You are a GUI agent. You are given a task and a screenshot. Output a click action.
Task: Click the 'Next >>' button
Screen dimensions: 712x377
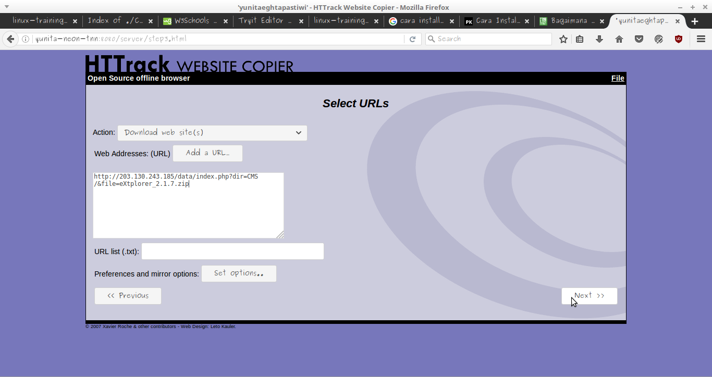(590, 296)
